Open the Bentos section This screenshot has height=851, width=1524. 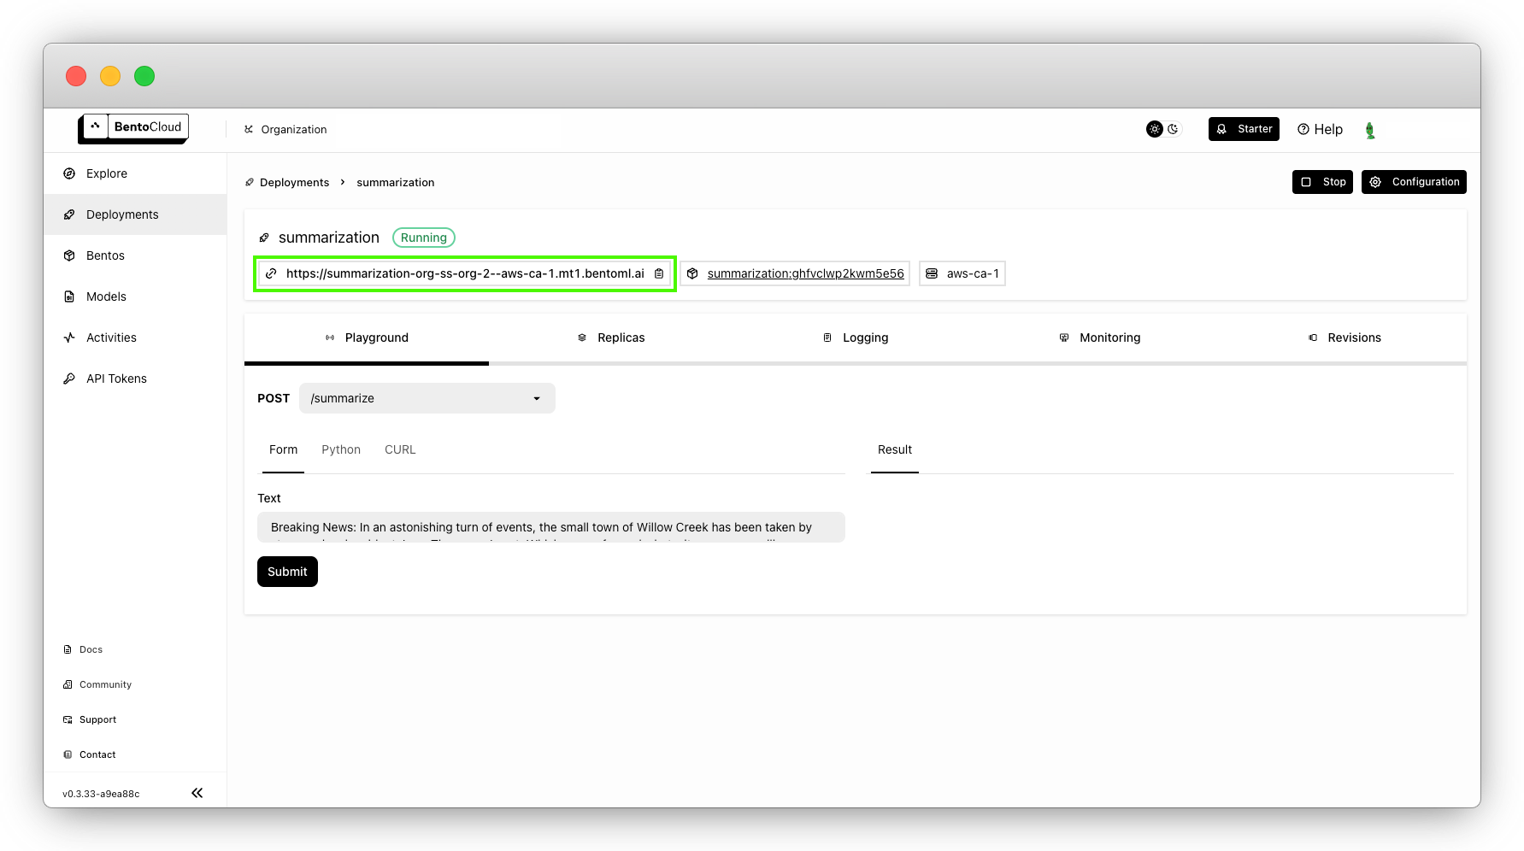point(135,255)
